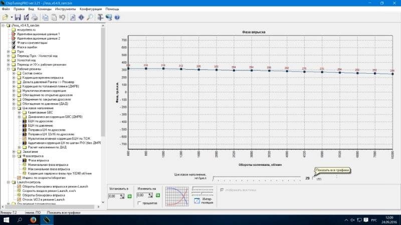Toggle отображать все точки checkbox
Image resolution: width=401 pixels, height=225 pixels.
click(222, 190)
